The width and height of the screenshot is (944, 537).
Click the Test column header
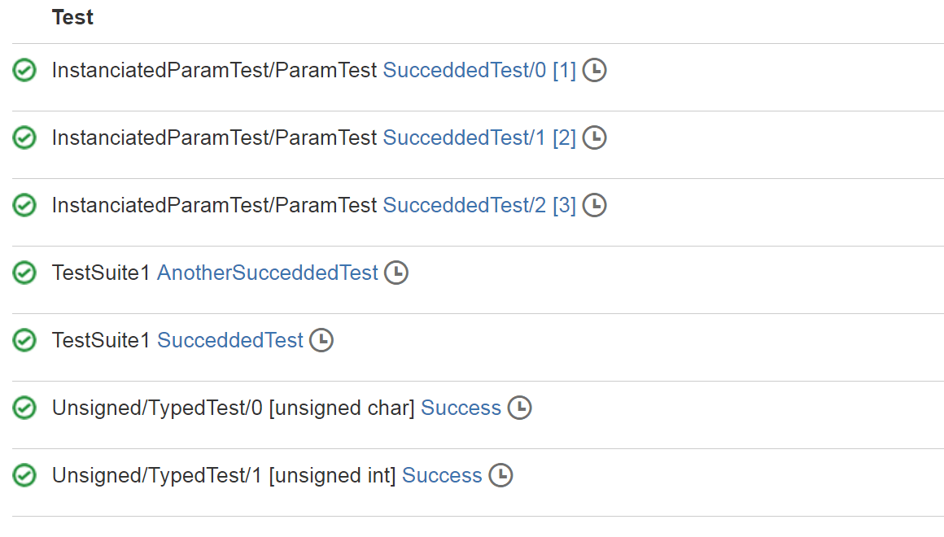point(73,17)
